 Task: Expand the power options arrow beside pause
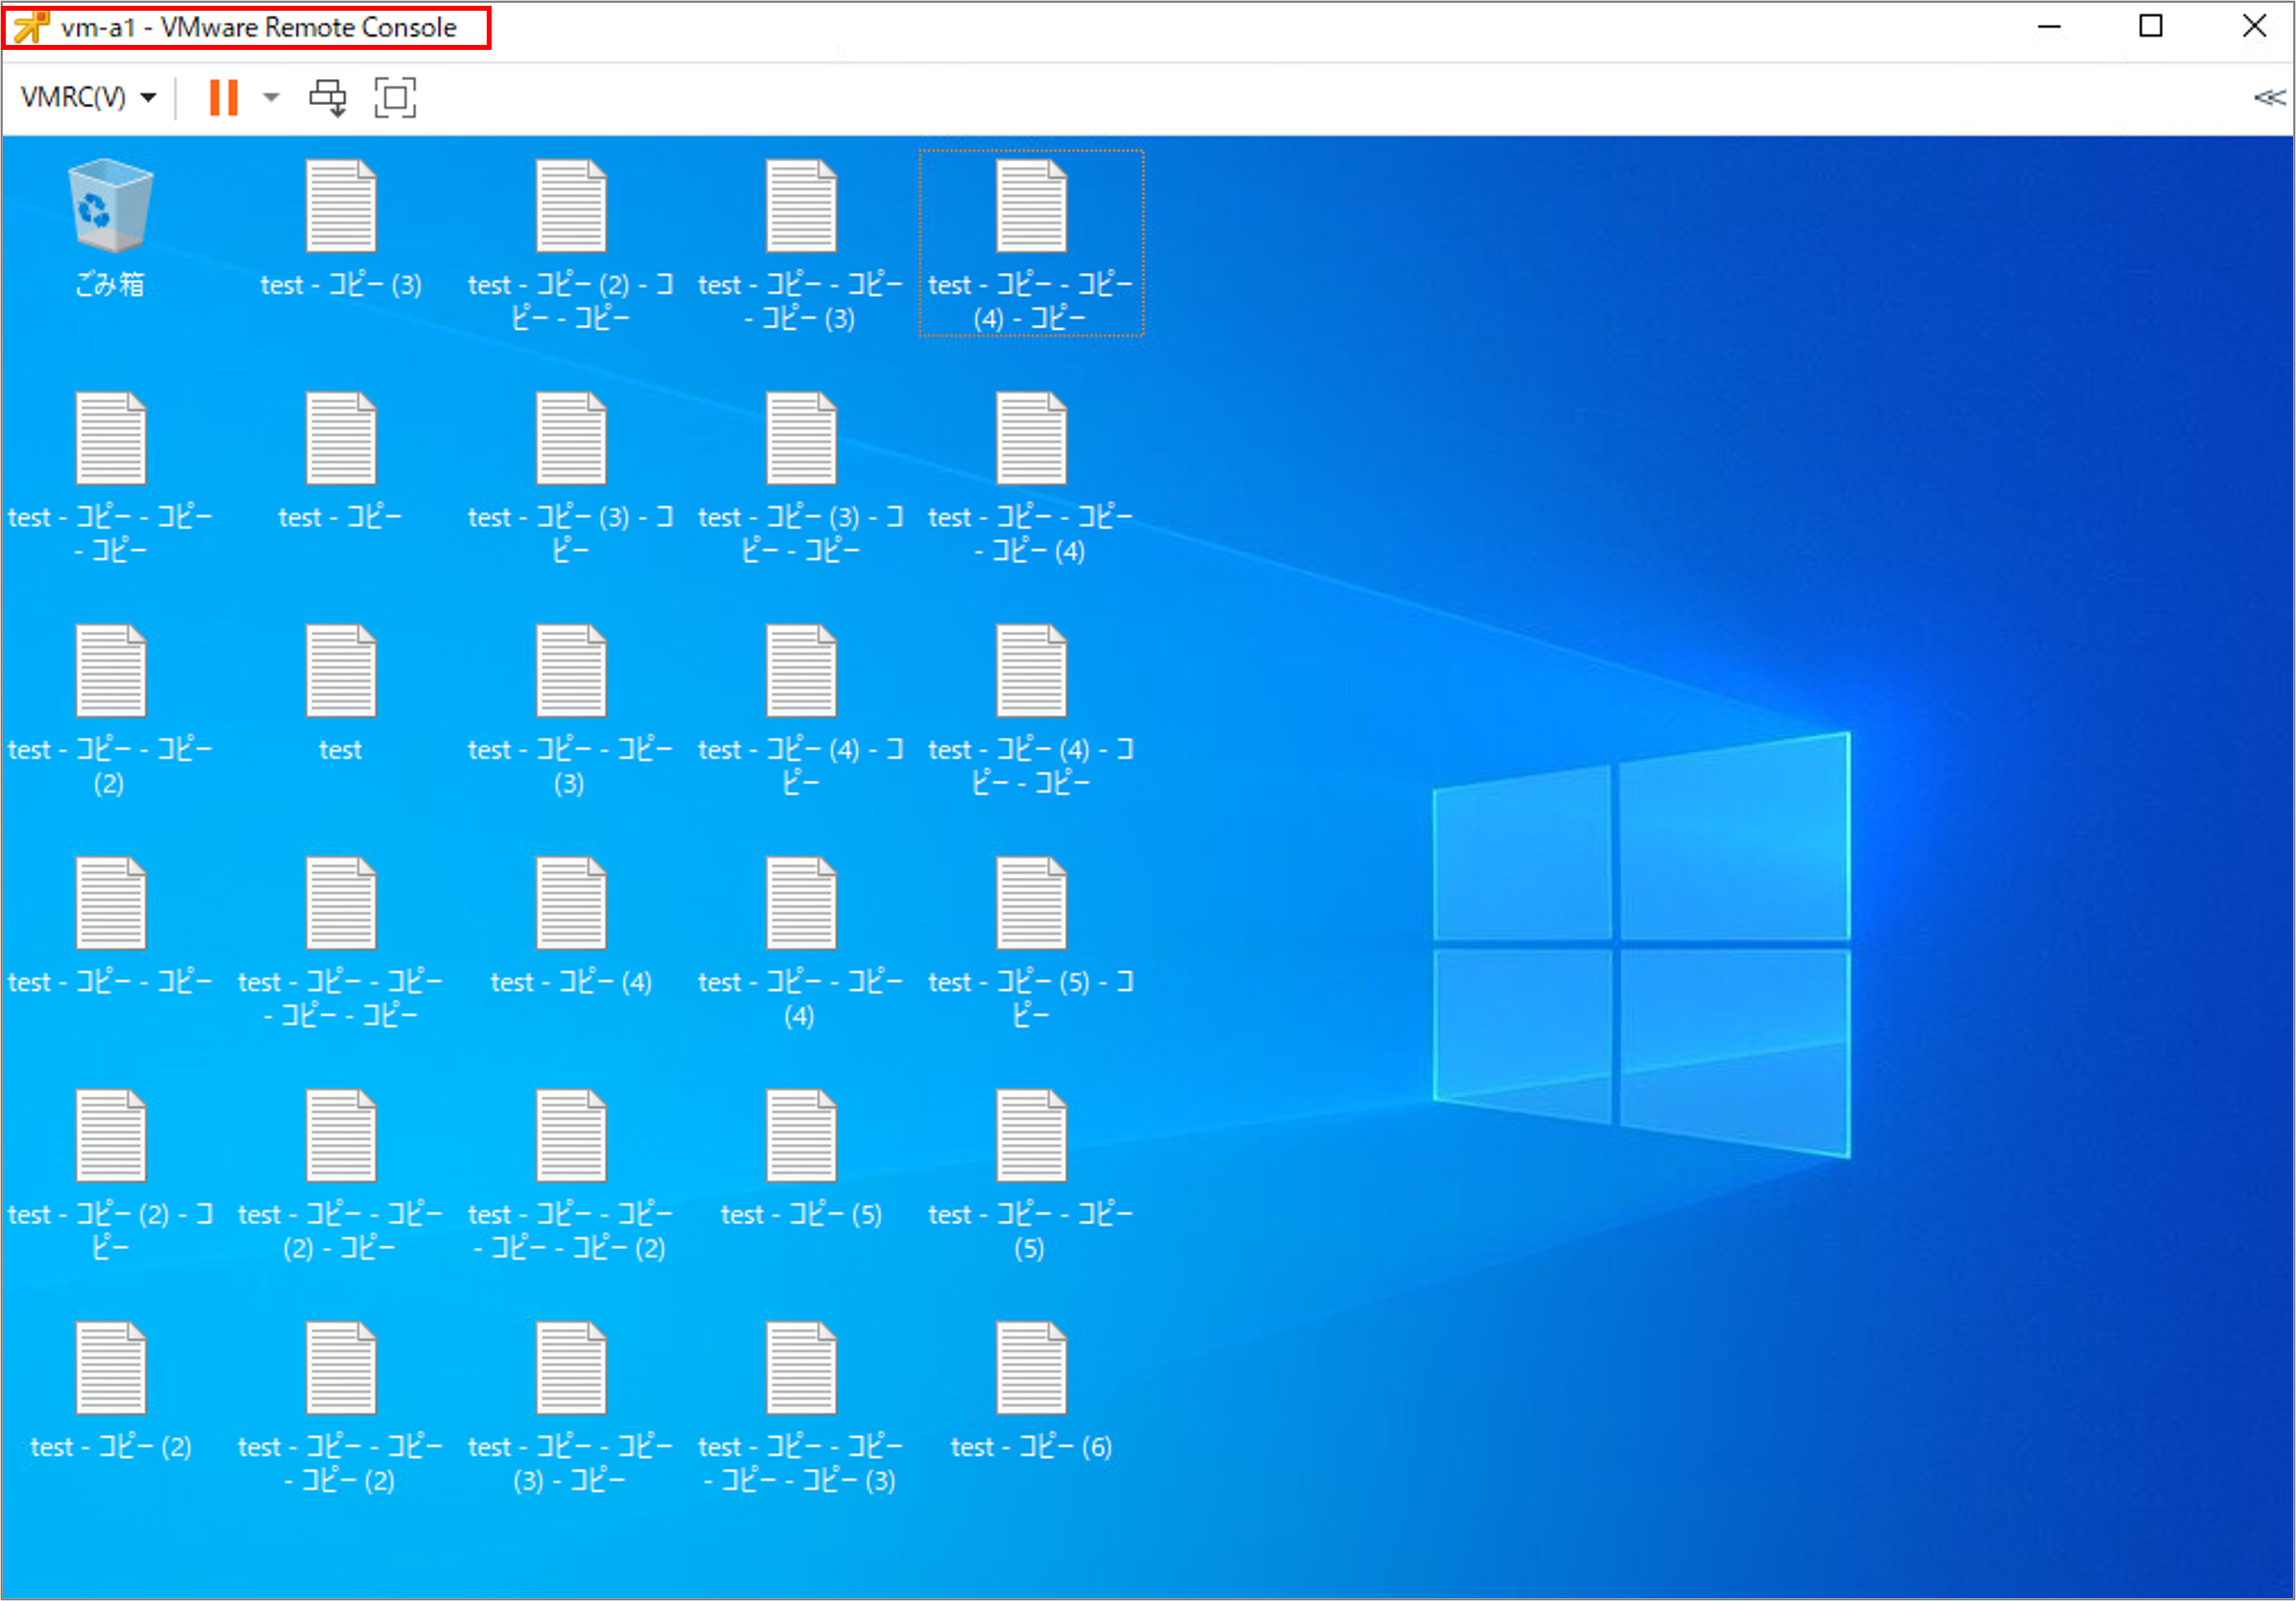[x=271, y=98]
